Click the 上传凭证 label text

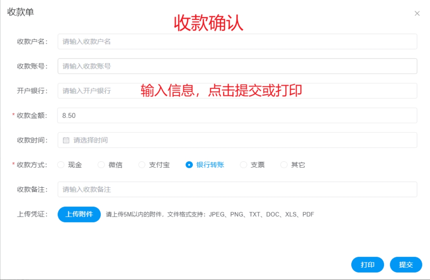coord(32,214)
